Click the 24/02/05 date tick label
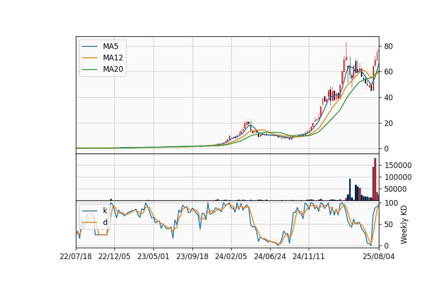This screenshot has height=302, width=421. [x=231, y=256]
